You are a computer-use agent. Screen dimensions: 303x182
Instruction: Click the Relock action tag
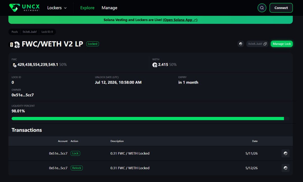(77, 168)
